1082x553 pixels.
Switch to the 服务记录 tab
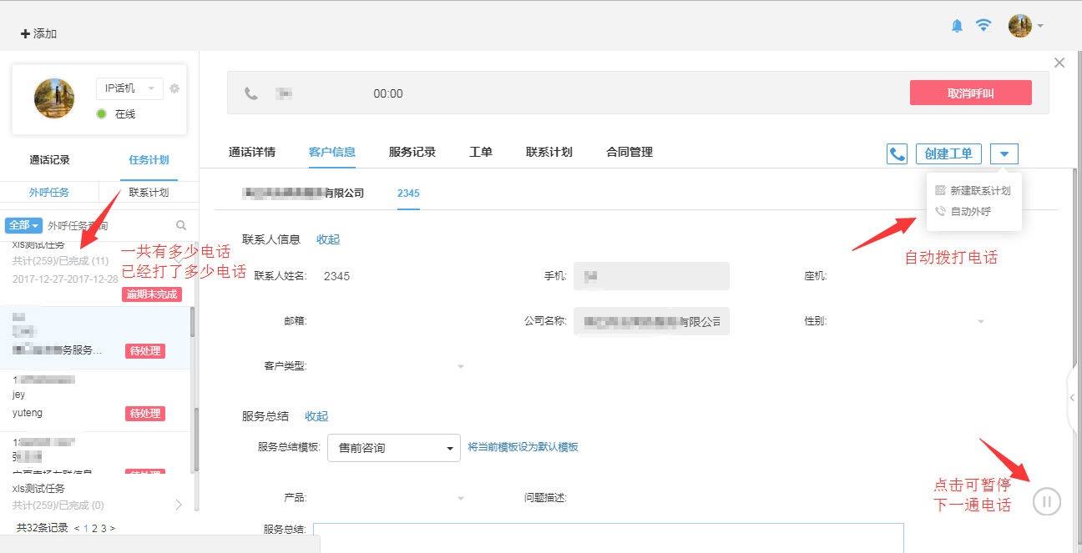(x=412, y=152)
